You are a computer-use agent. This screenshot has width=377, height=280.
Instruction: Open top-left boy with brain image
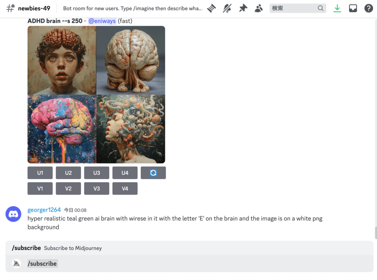[x=62, y=60]
